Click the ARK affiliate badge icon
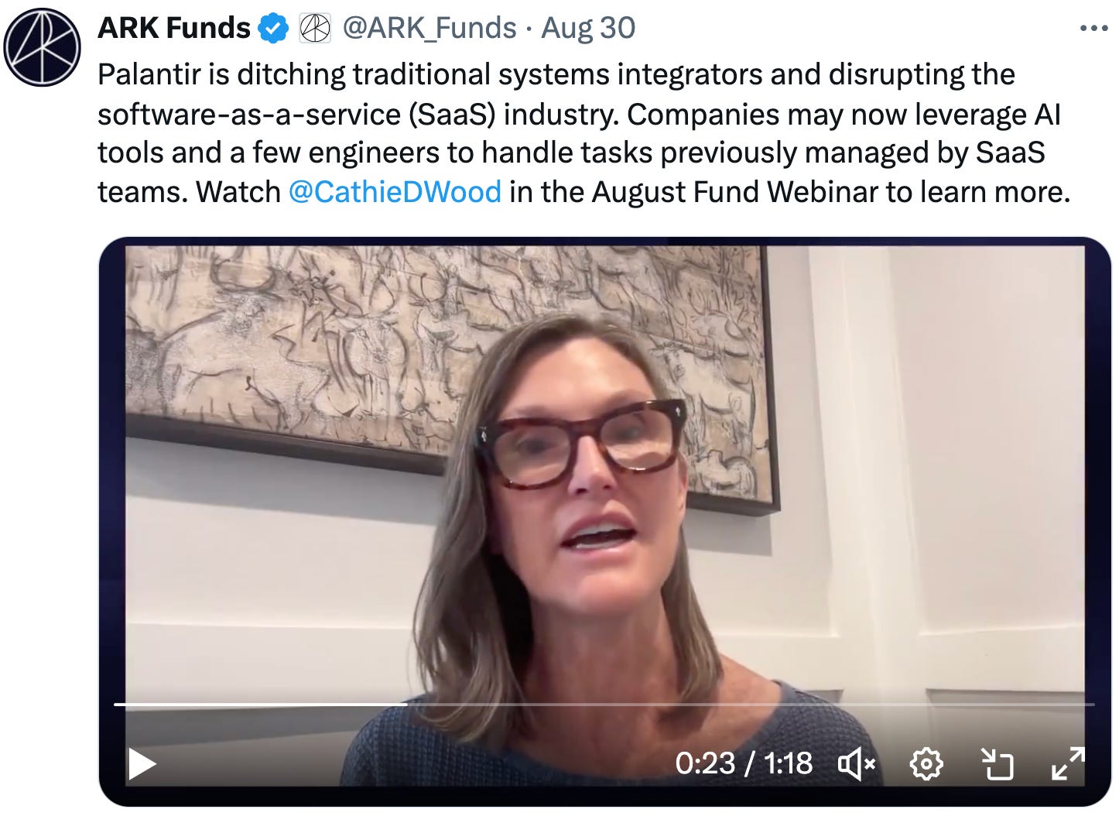1119x816 pixels. coord(315,29)
